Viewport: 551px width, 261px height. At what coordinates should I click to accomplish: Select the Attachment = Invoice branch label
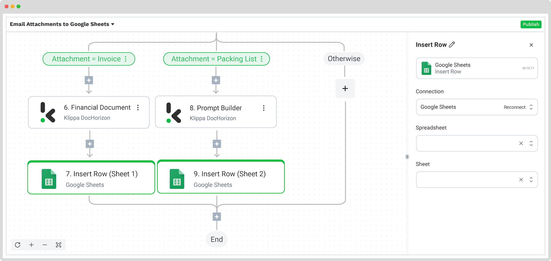tap(89, 59)
